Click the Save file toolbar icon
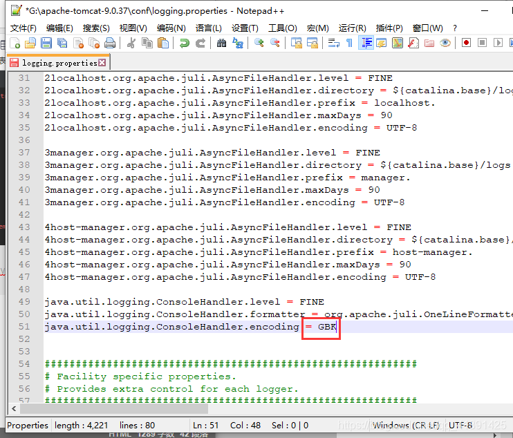 [x=46, y=43]
